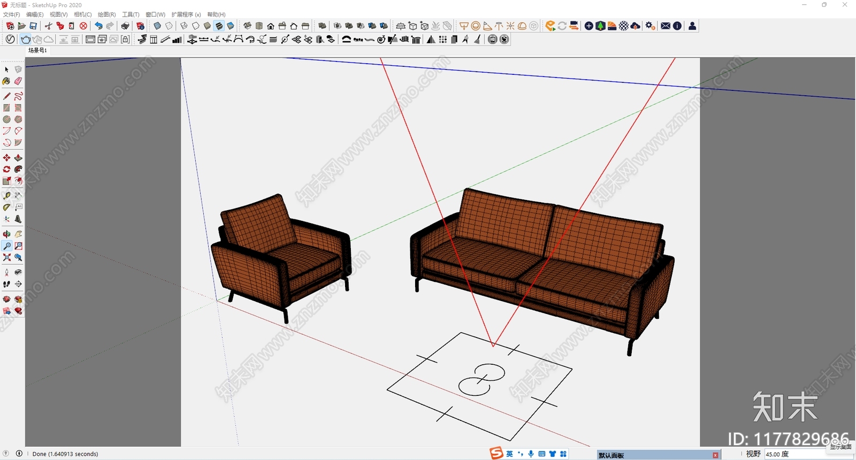
Task: Switch to Monochrome face style
Action: point(231,26)
